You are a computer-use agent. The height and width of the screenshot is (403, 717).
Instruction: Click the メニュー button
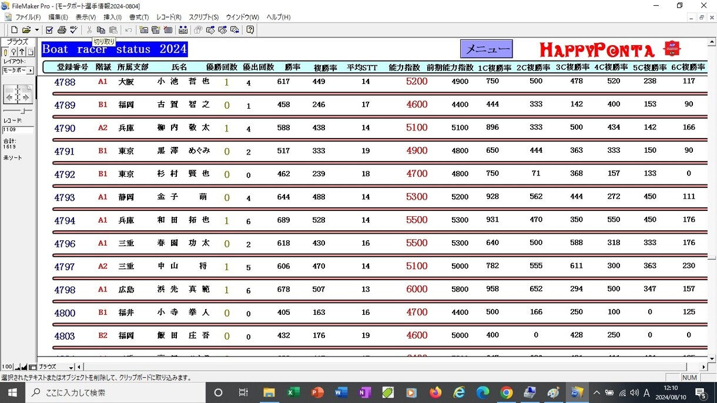point(486,49)
